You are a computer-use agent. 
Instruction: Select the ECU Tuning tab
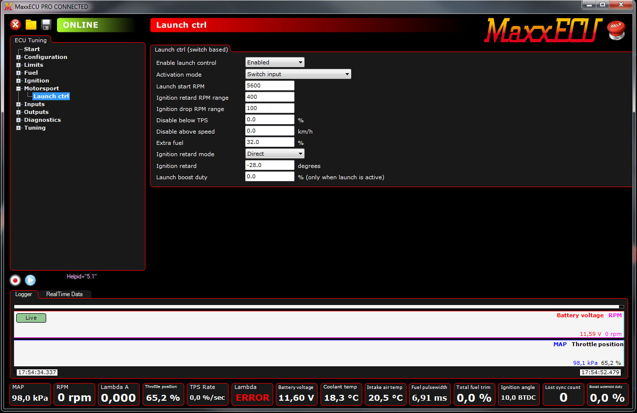(30, 40)
